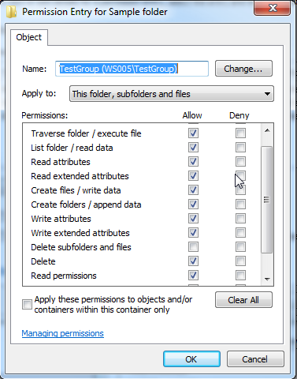Check Deny for Delete subfolders and files

click(x=240, y=247)
